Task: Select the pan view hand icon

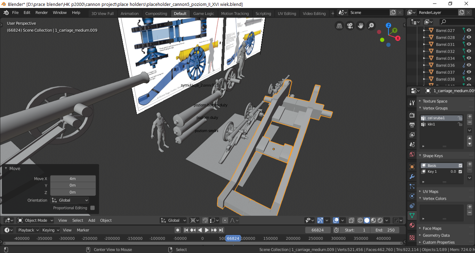Action: pos(361,26)
